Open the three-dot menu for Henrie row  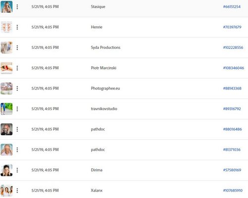(x=17, y=27)
